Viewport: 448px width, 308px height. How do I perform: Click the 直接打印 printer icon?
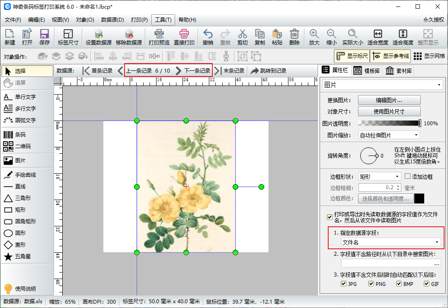coord(184,37)
